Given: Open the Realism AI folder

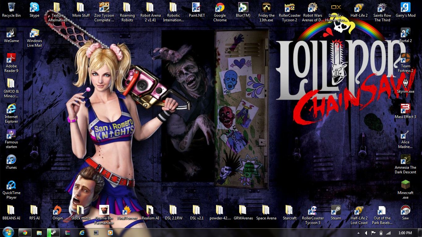Looking at the screenshot, I should [x=150, y=212].
